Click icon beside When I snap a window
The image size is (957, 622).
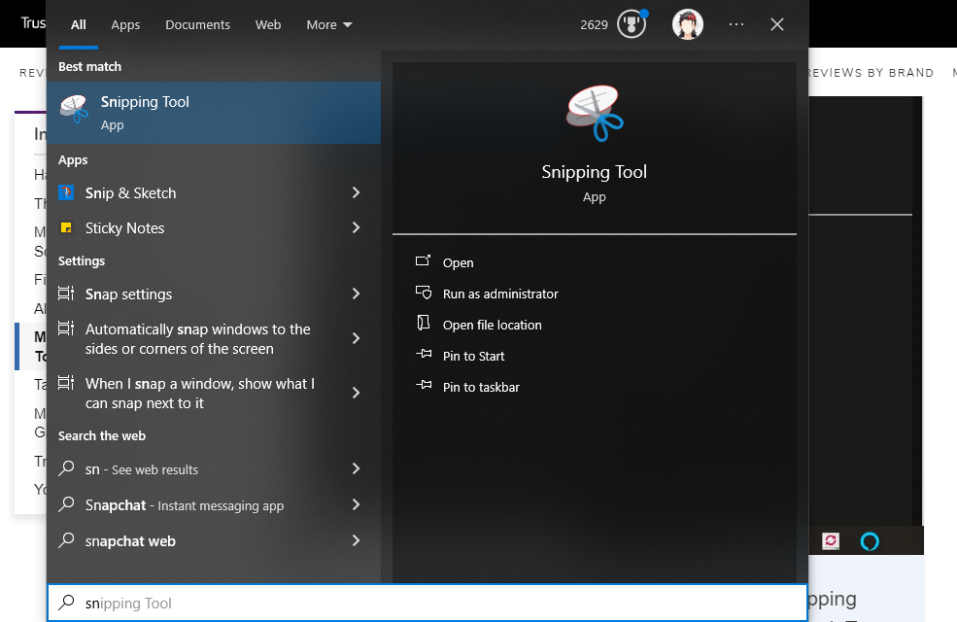[x=66, y=383]
